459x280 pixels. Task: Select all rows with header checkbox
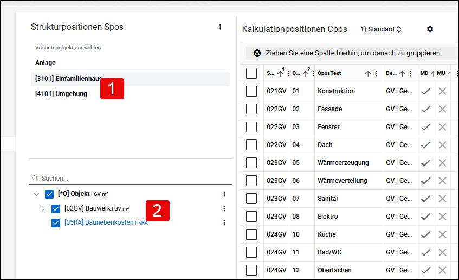pyautogui.click(x=251, y=73)
